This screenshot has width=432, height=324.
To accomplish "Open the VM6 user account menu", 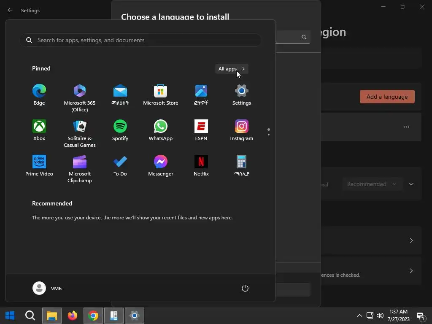I will coord(47,288).
